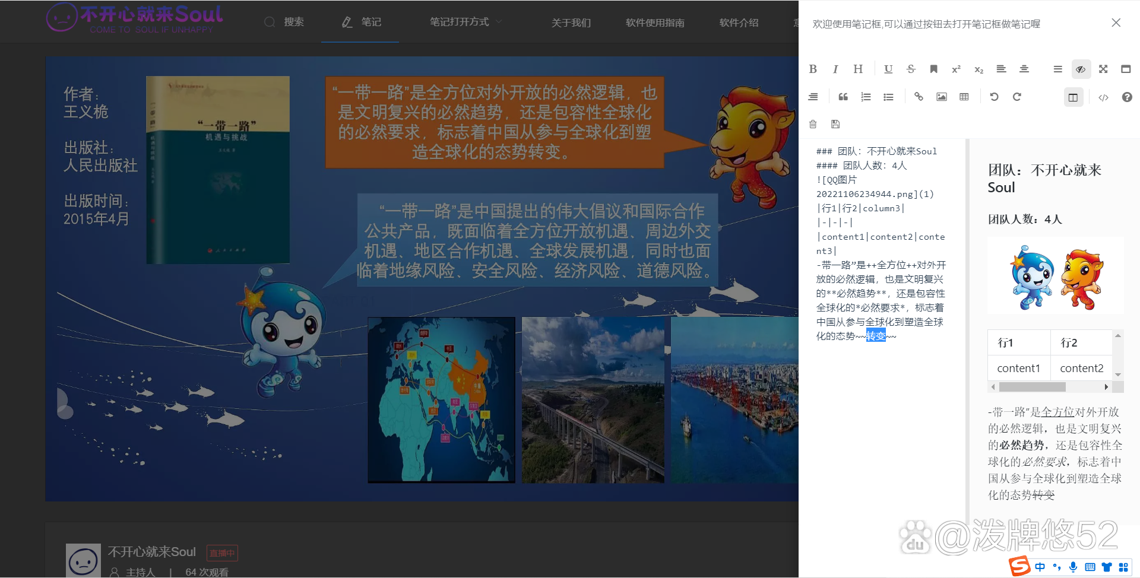This screenshot has height=578, width=1140.
Task: Insert a table into the note
Action: point(964,97)
